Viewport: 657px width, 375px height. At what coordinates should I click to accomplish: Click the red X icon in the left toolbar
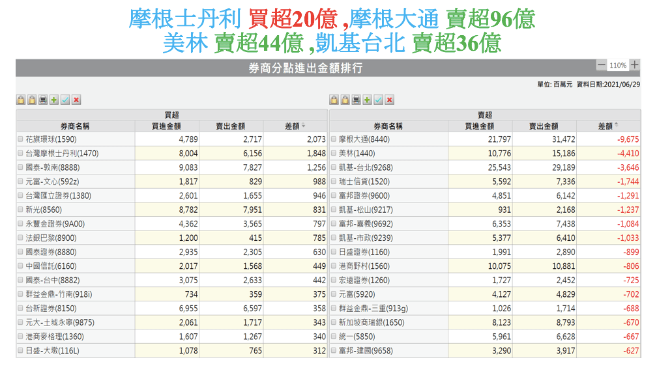[76, 100]
